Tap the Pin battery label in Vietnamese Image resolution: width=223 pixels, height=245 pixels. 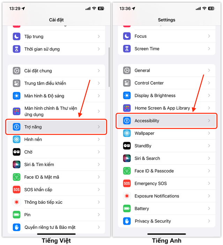pos(27,215)
